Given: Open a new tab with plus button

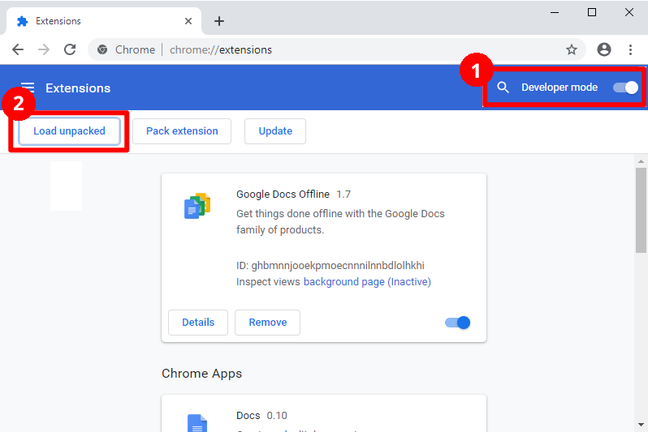Looking at the screenshot, I should pos(218,21).
